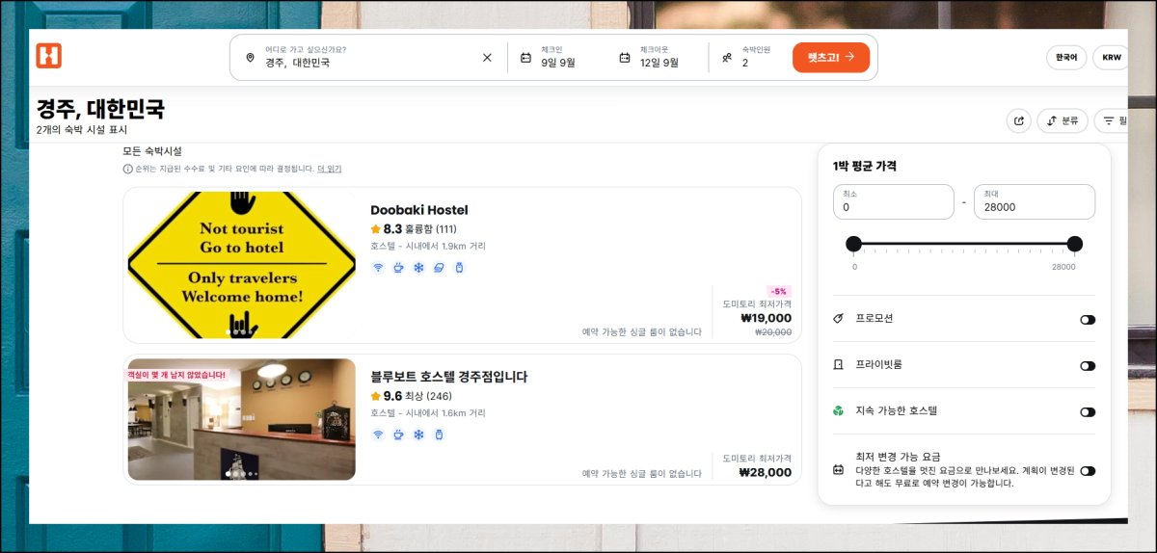Open the 더 읽기 link
This screenshot has height=553, width=1157.
(x=329, y=169)
